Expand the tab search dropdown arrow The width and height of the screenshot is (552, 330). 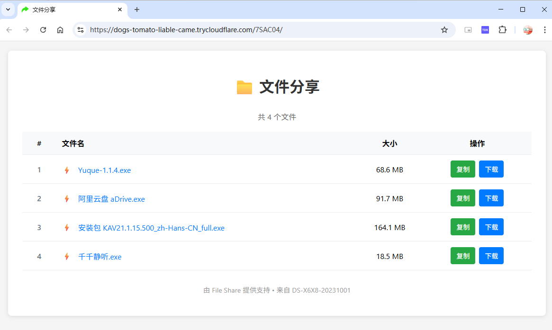(x=8, y=9)
